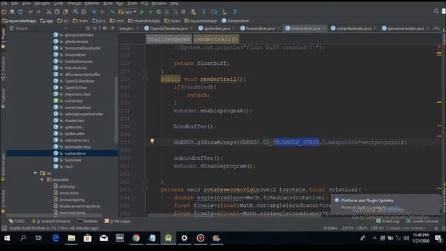The width and height of the screenshot is (446, 251).
Task: Switch to the cutspriteshader.java tab
Action: tap(354, 29)
